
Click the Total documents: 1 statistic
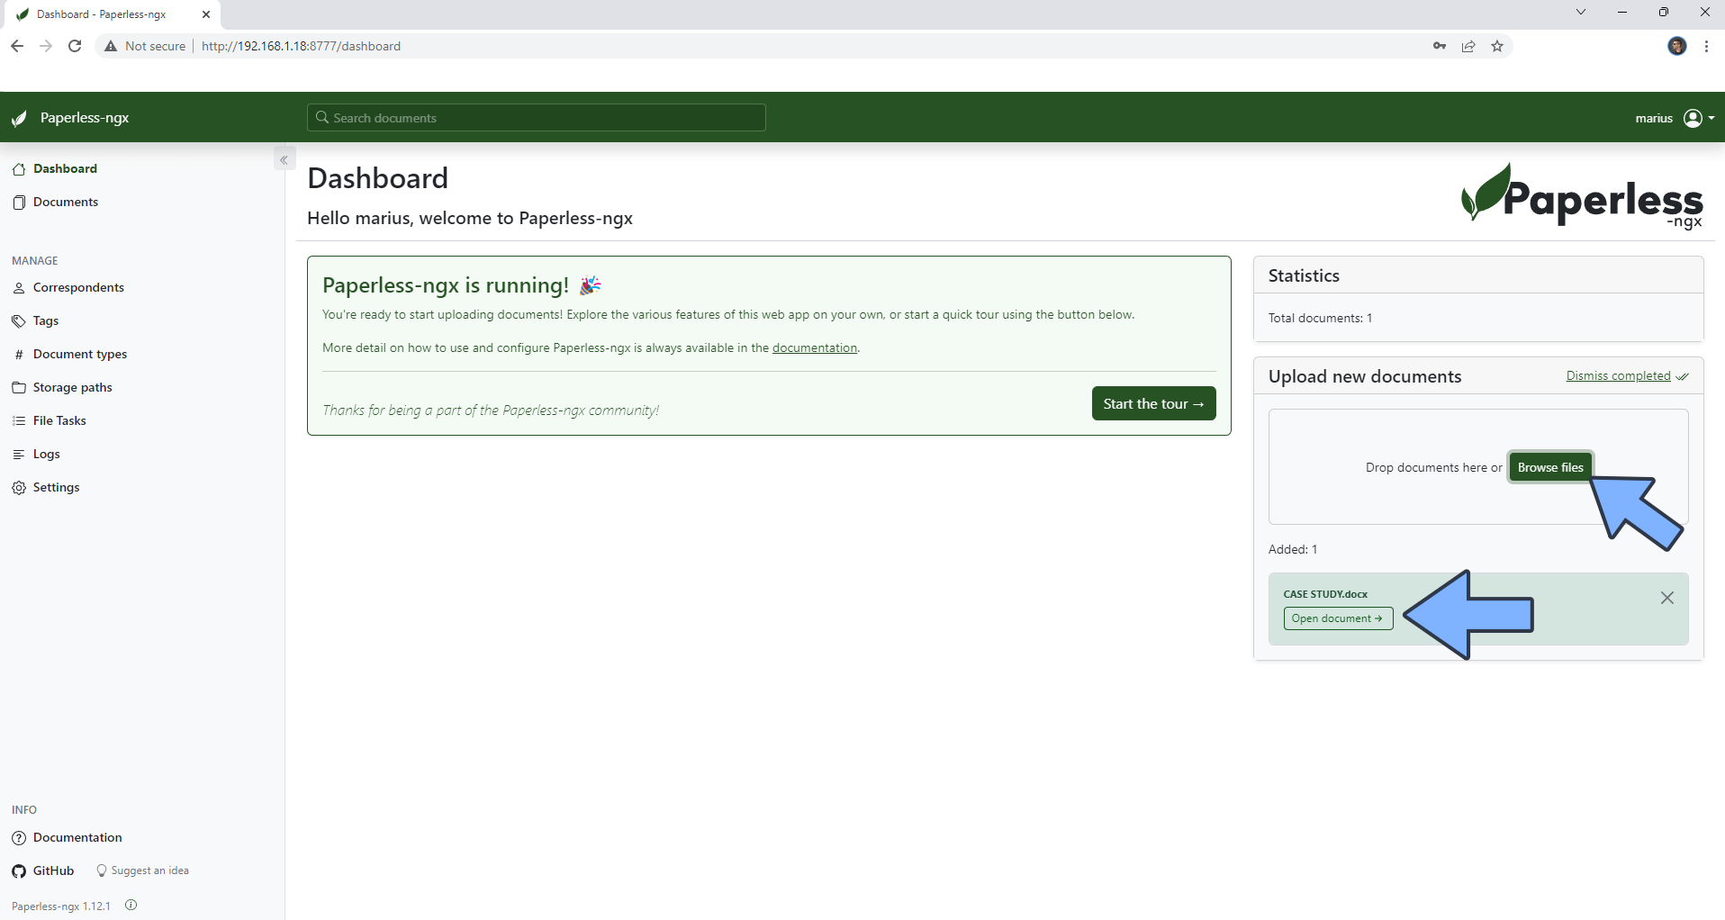(1320, 318)
